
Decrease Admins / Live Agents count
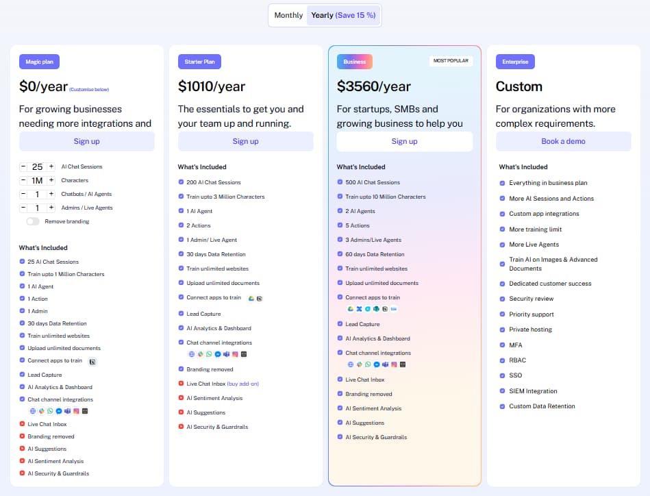[x=23, y=208]
